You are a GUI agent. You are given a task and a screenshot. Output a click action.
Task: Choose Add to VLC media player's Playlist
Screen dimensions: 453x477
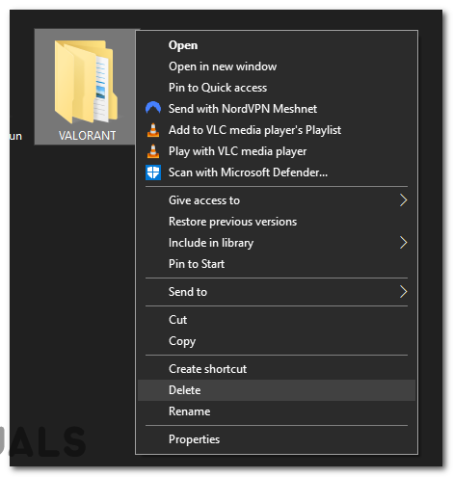pos(277,130)
